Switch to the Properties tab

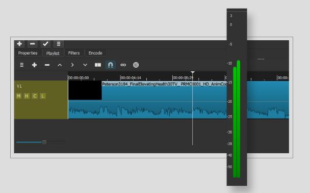click(x=28, y=53)
